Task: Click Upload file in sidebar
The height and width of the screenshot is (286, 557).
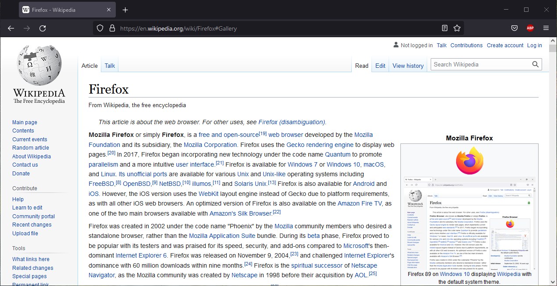Action: pyautogui.click(x=25, y=234)
